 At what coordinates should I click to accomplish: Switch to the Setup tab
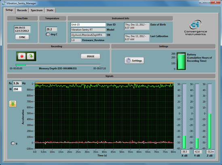(x=9, y=10)
